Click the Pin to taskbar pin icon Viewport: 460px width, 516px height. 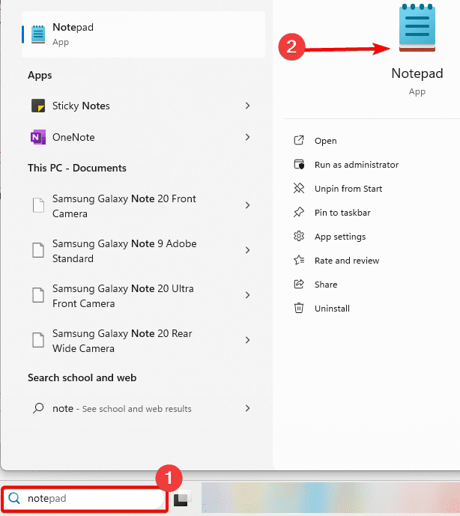click(x=299, y=212)
